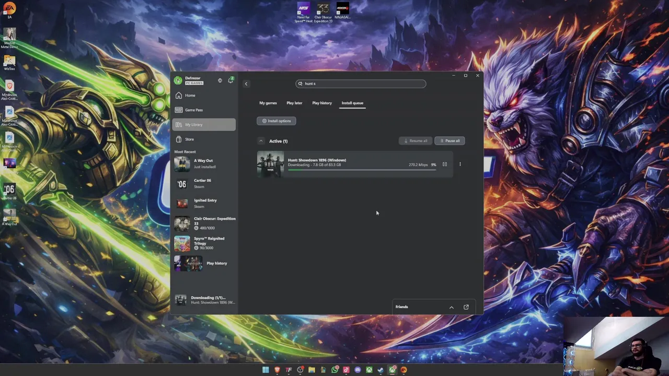Image resolution: width=669 pixels, height=376 pixels.
Task: Pop out the Friends panel
Action: pyautogui.click(x=466, y=307)
